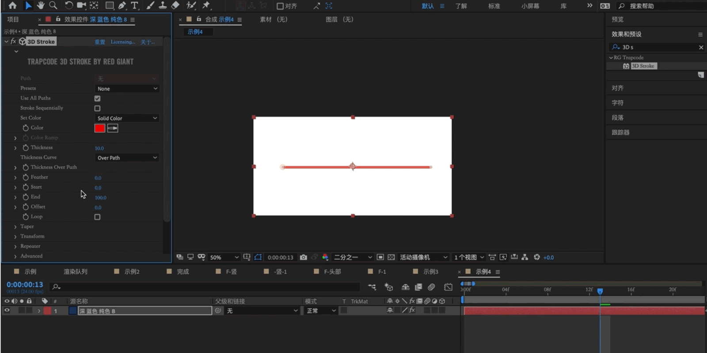Image resolution: width=707 pixels, height=353 pixels.
Task: Enable Stroke Sequentially checkbox
Action: click(x=97, y=108)
